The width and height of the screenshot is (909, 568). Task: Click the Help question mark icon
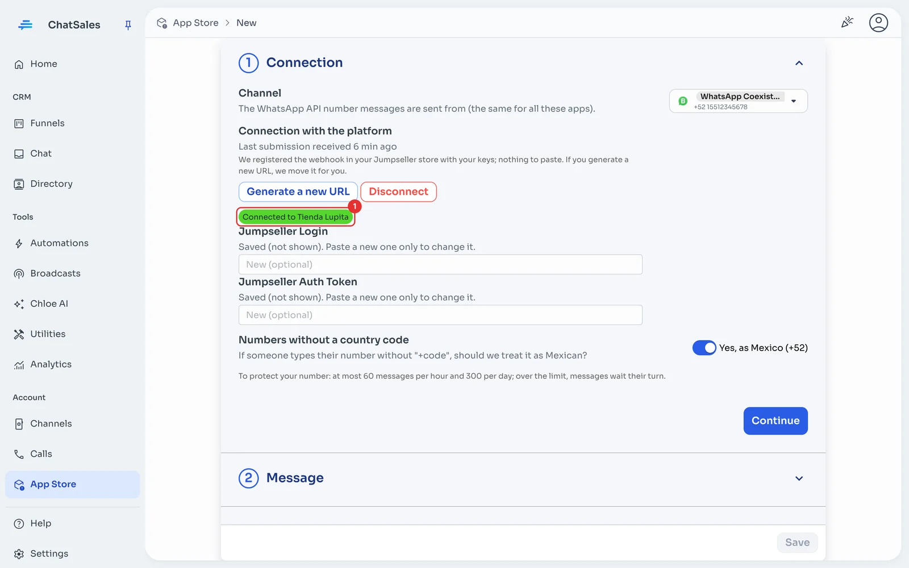tap(19, 524)
